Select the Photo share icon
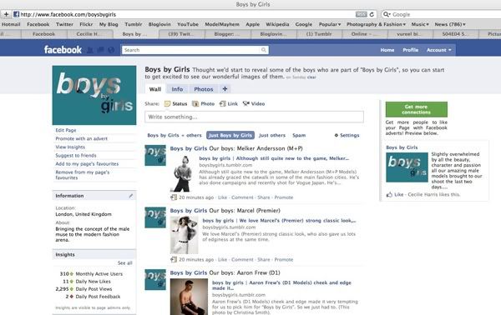Viewport: 501px width, 315px height. tap(195, 103)
